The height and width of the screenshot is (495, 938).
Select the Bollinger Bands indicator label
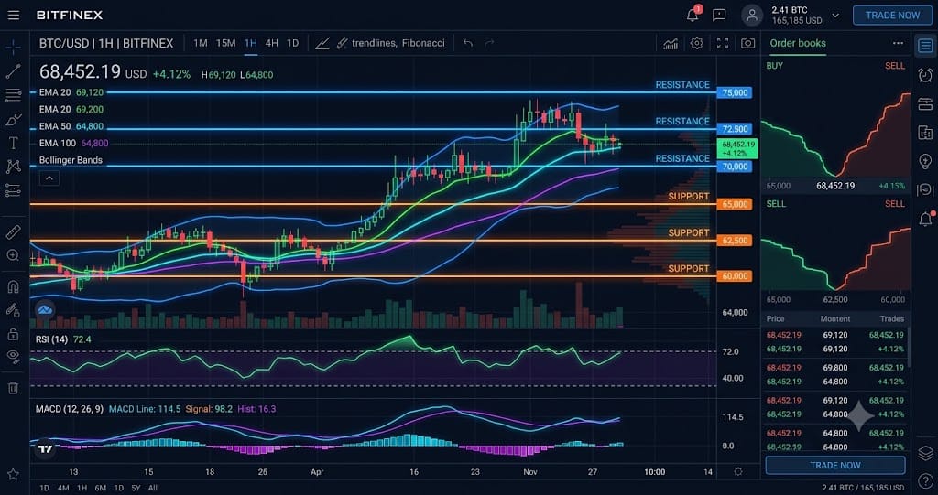click(71, 160)
